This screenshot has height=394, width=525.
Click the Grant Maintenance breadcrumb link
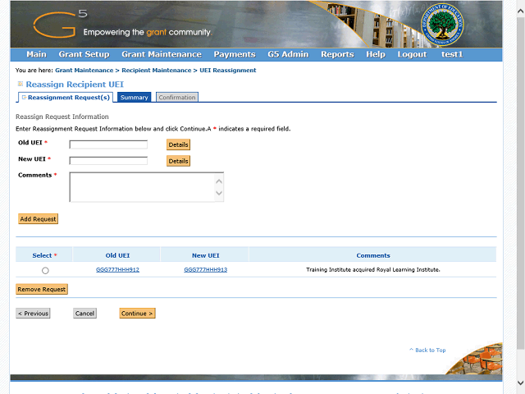(84, 71)
